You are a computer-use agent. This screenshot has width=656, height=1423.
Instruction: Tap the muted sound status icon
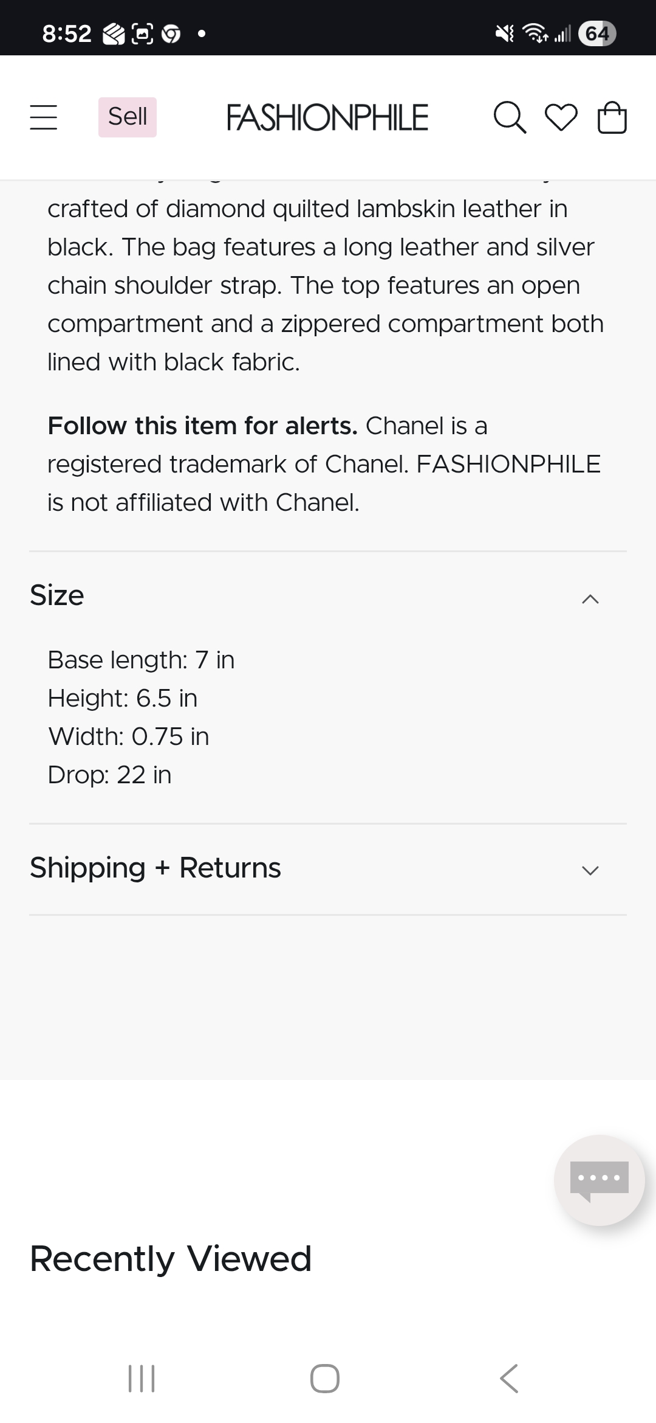click(x=504, y=33)
